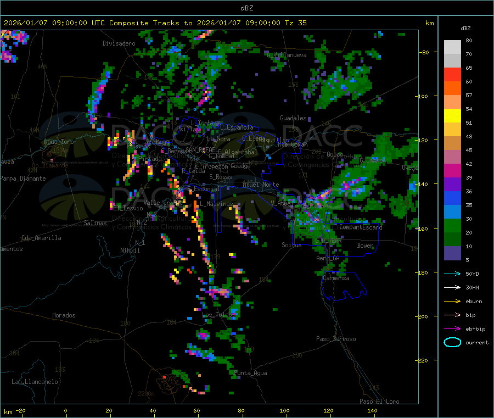Click the slate 5 dBZ color swatch
The image size is (494, 418).
[x=452, y=253]
